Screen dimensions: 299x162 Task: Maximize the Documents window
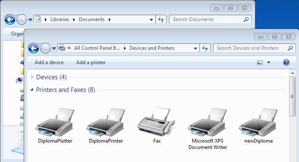pos(230,8)
